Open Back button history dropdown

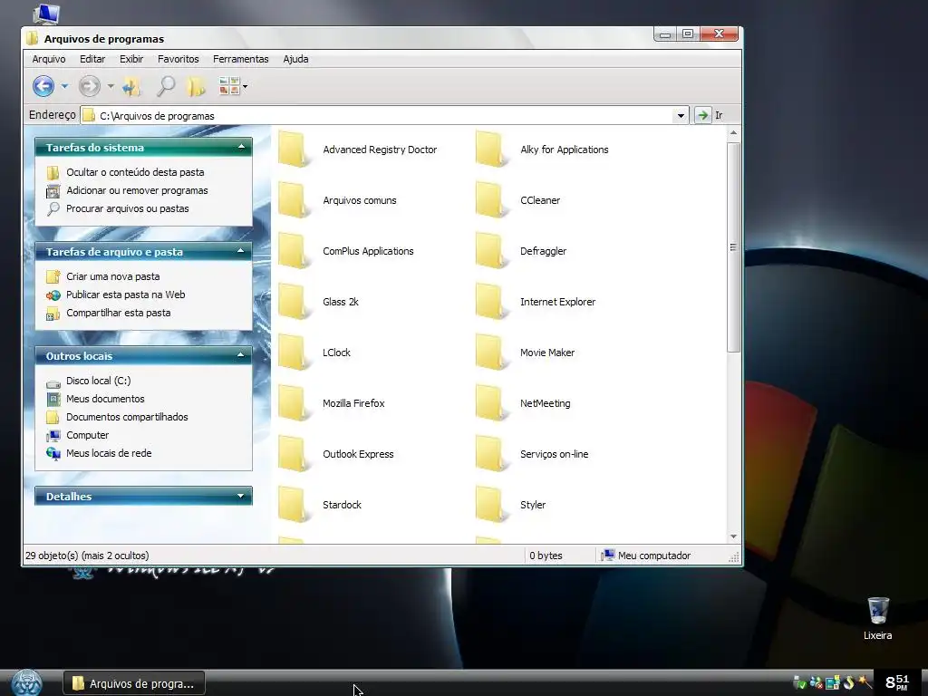(x=64, y=86)
